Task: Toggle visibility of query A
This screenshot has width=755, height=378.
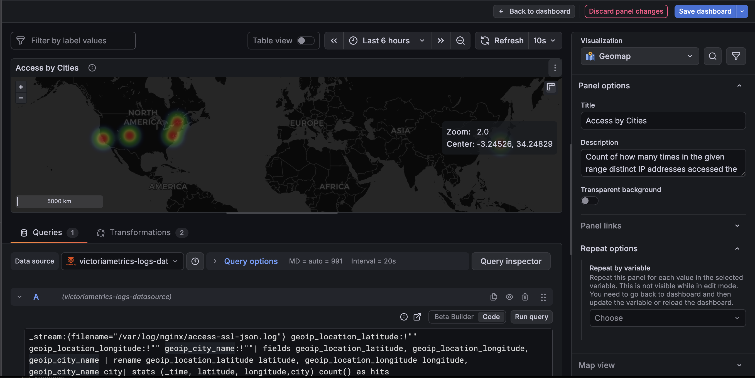Action: point(509,297)
